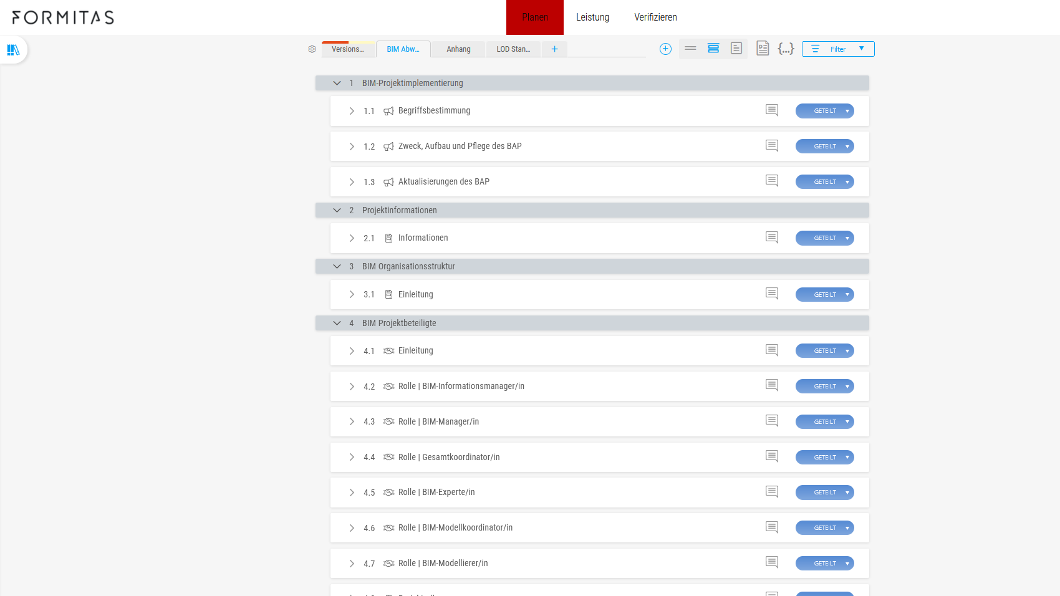This screenshot has width=1060, height=596.
Task: Open the Filter panel
Action: coord(837,49)
